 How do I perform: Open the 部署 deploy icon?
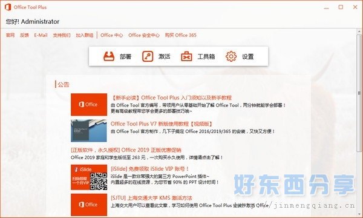[x=109, y=56]
